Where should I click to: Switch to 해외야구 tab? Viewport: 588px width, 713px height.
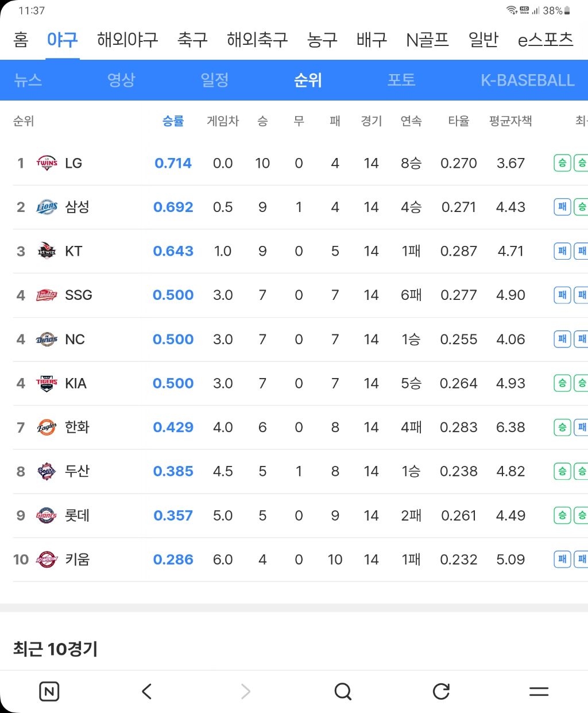pos(127,40)
